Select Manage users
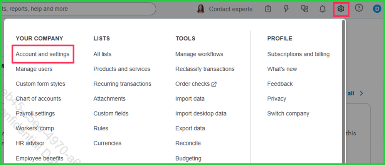Image resolution: width=385 pixels, height=165 pixels. tap(34, 69)
